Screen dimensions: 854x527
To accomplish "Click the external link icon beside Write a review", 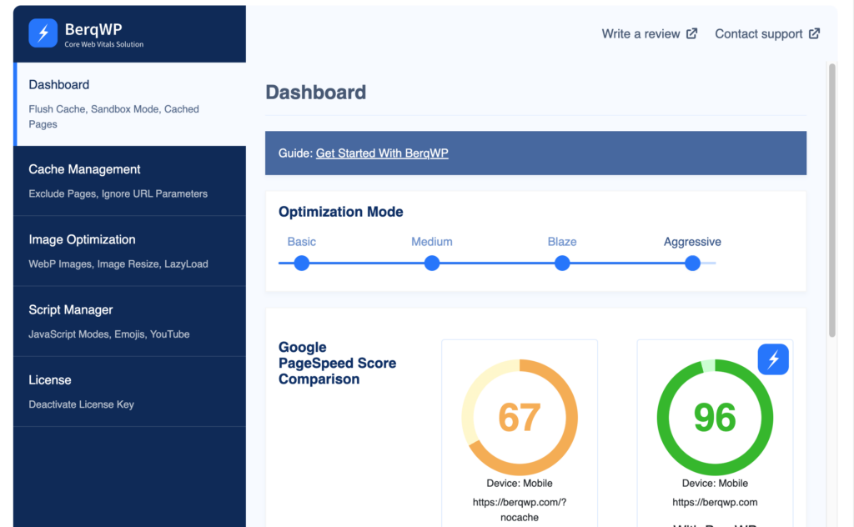I will pos(691,34).
